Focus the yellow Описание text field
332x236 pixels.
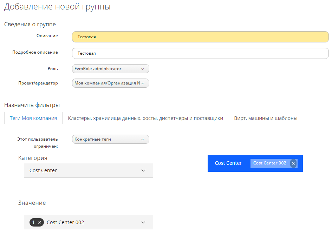[200, 37]
